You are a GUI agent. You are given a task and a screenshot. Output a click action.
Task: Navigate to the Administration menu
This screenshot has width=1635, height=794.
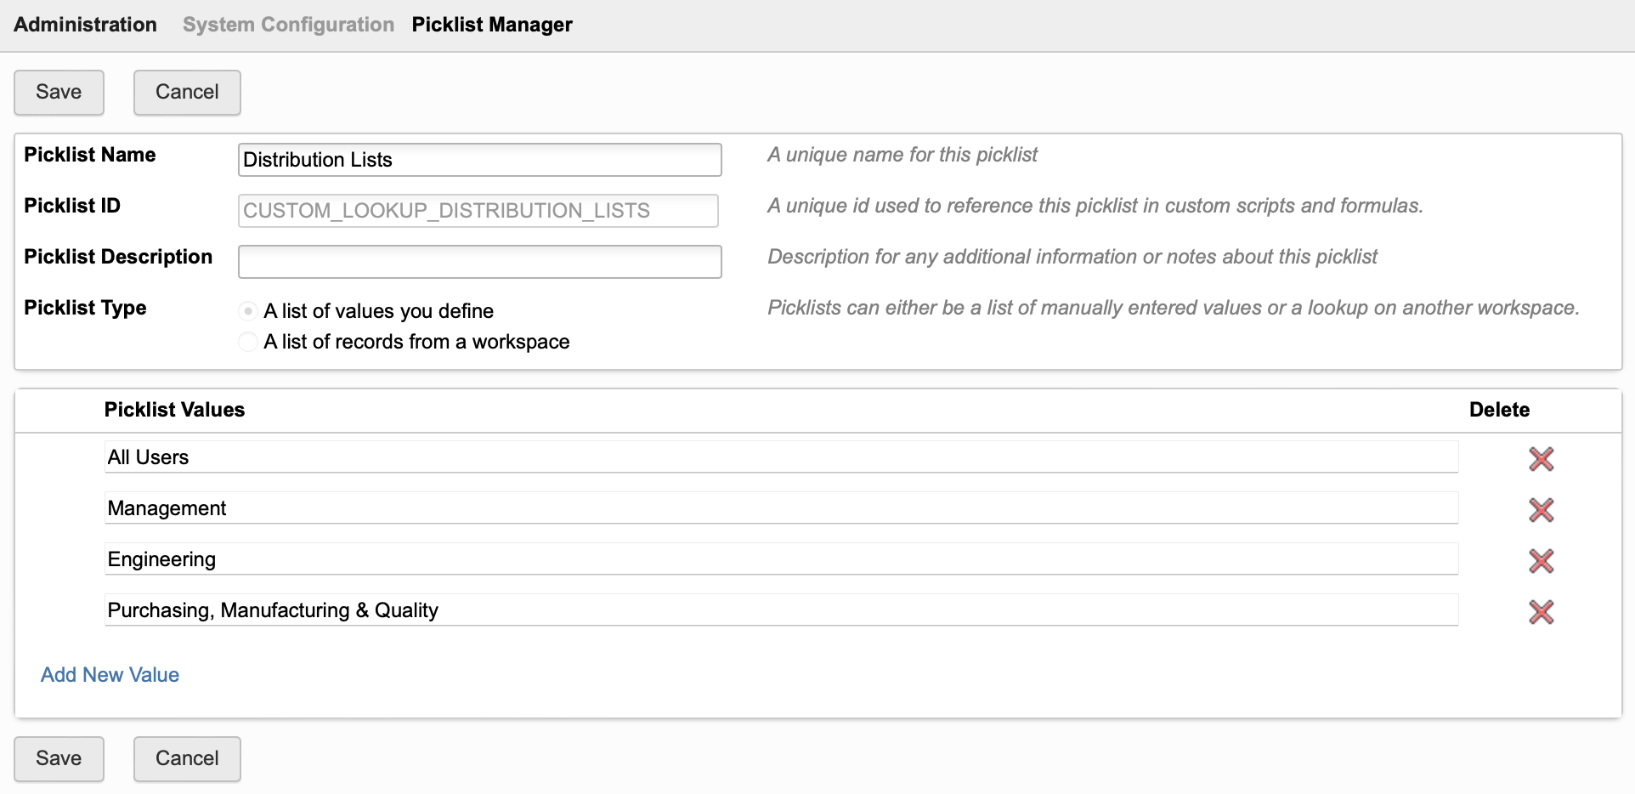pos(84,25)
